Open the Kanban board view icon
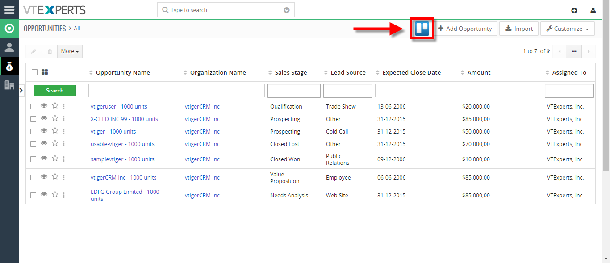 pyautogui.click(x=422, y=29)
